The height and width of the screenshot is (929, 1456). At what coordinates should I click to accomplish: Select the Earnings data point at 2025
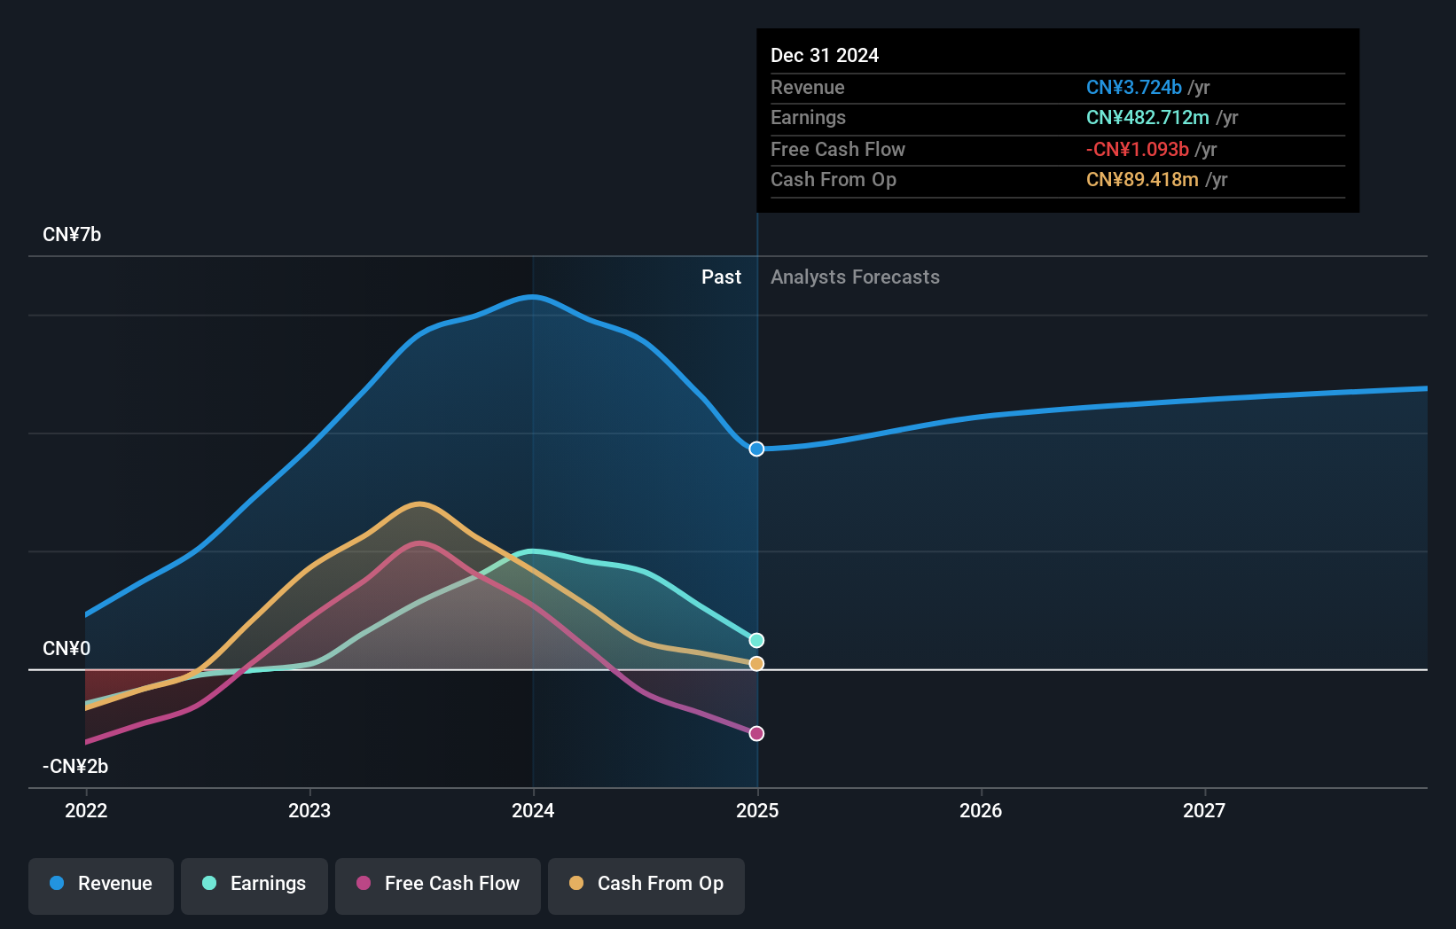[756, 640]
